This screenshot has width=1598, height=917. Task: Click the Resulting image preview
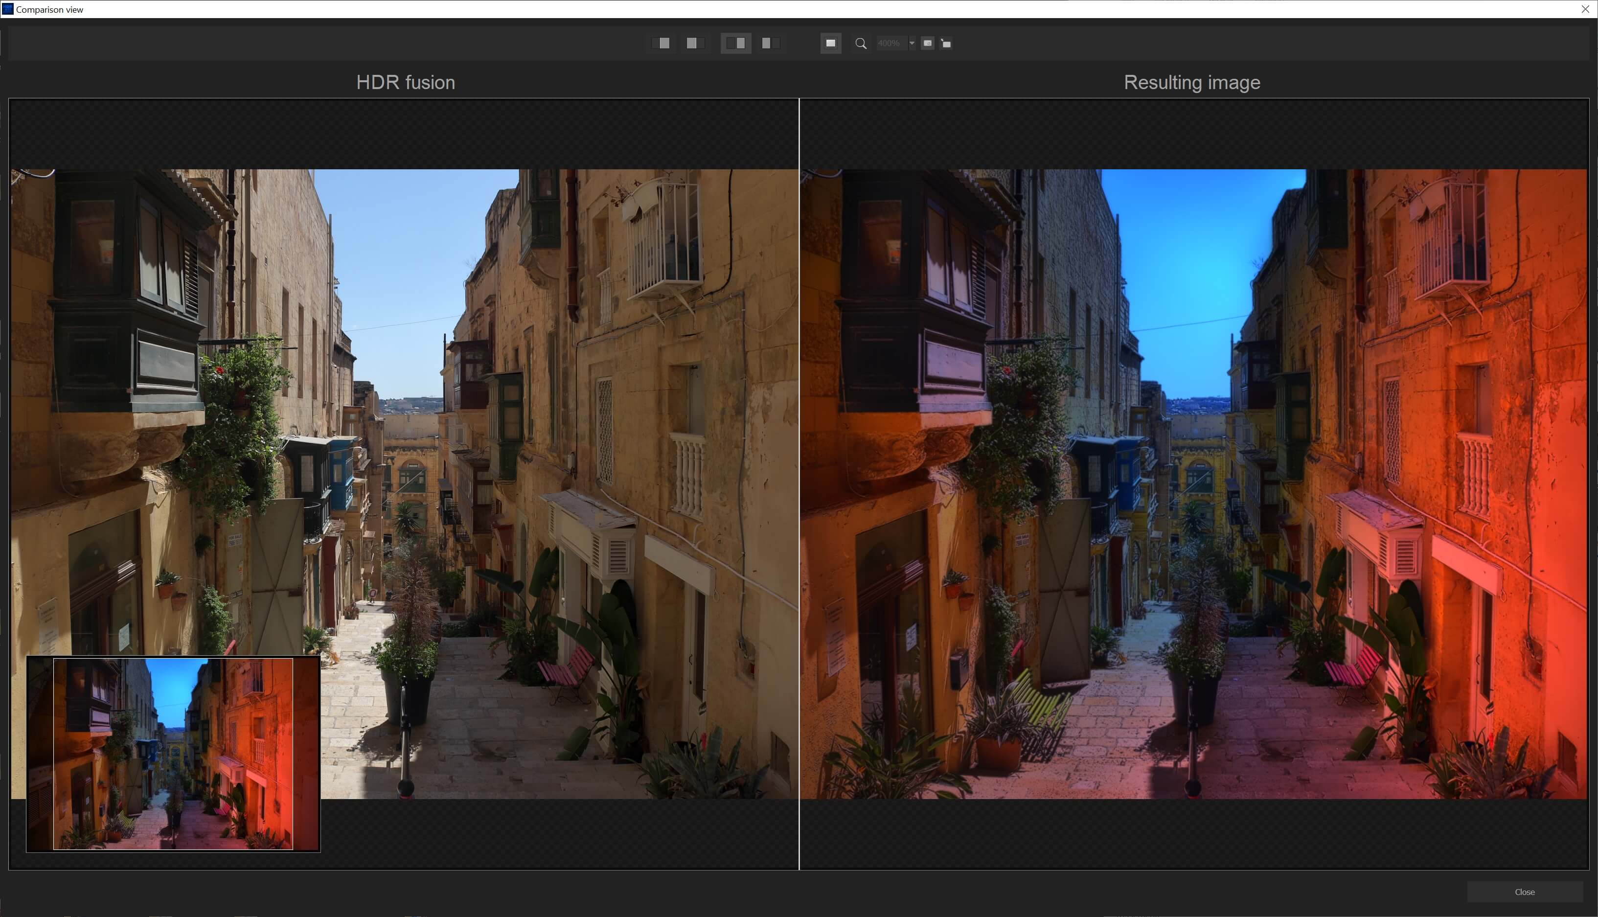pyautogui.click(x=1196, y=441)
